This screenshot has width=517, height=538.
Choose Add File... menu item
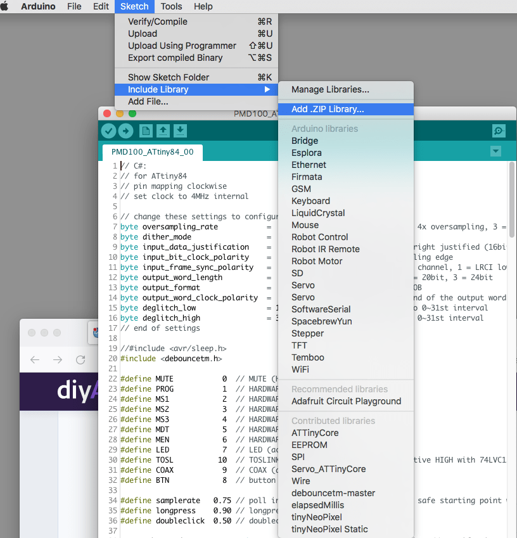point(196,101)
